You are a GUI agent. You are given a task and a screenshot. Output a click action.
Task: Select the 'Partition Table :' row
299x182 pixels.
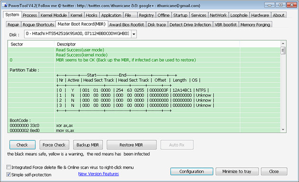144,70
